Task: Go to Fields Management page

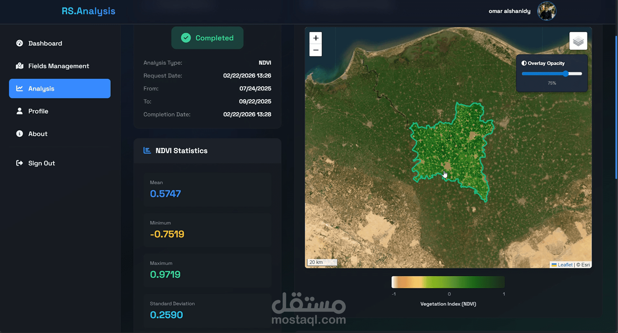Action: pyautogui.click(x=60, y=66)
